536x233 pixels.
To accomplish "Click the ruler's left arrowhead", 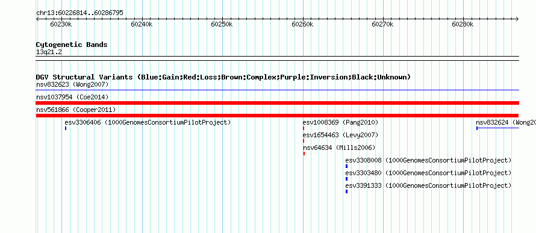I will (x=37, y=19).
